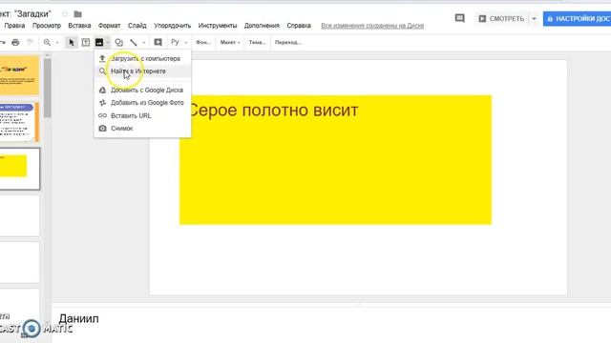Open the Дополнения menu
Screen dimensions: 611x343
[x=262, y=26]
